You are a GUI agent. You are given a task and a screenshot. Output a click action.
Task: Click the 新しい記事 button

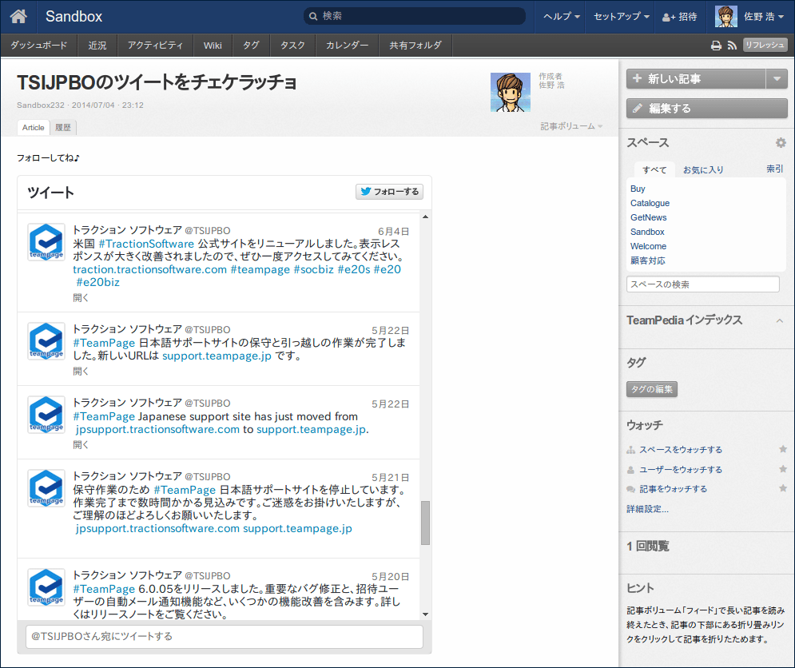click(696, 78)
